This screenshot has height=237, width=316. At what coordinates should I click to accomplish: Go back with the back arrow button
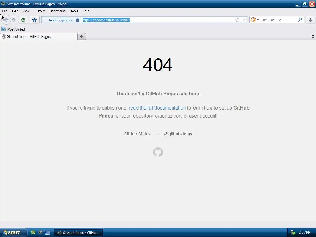(x=6, y=20)
